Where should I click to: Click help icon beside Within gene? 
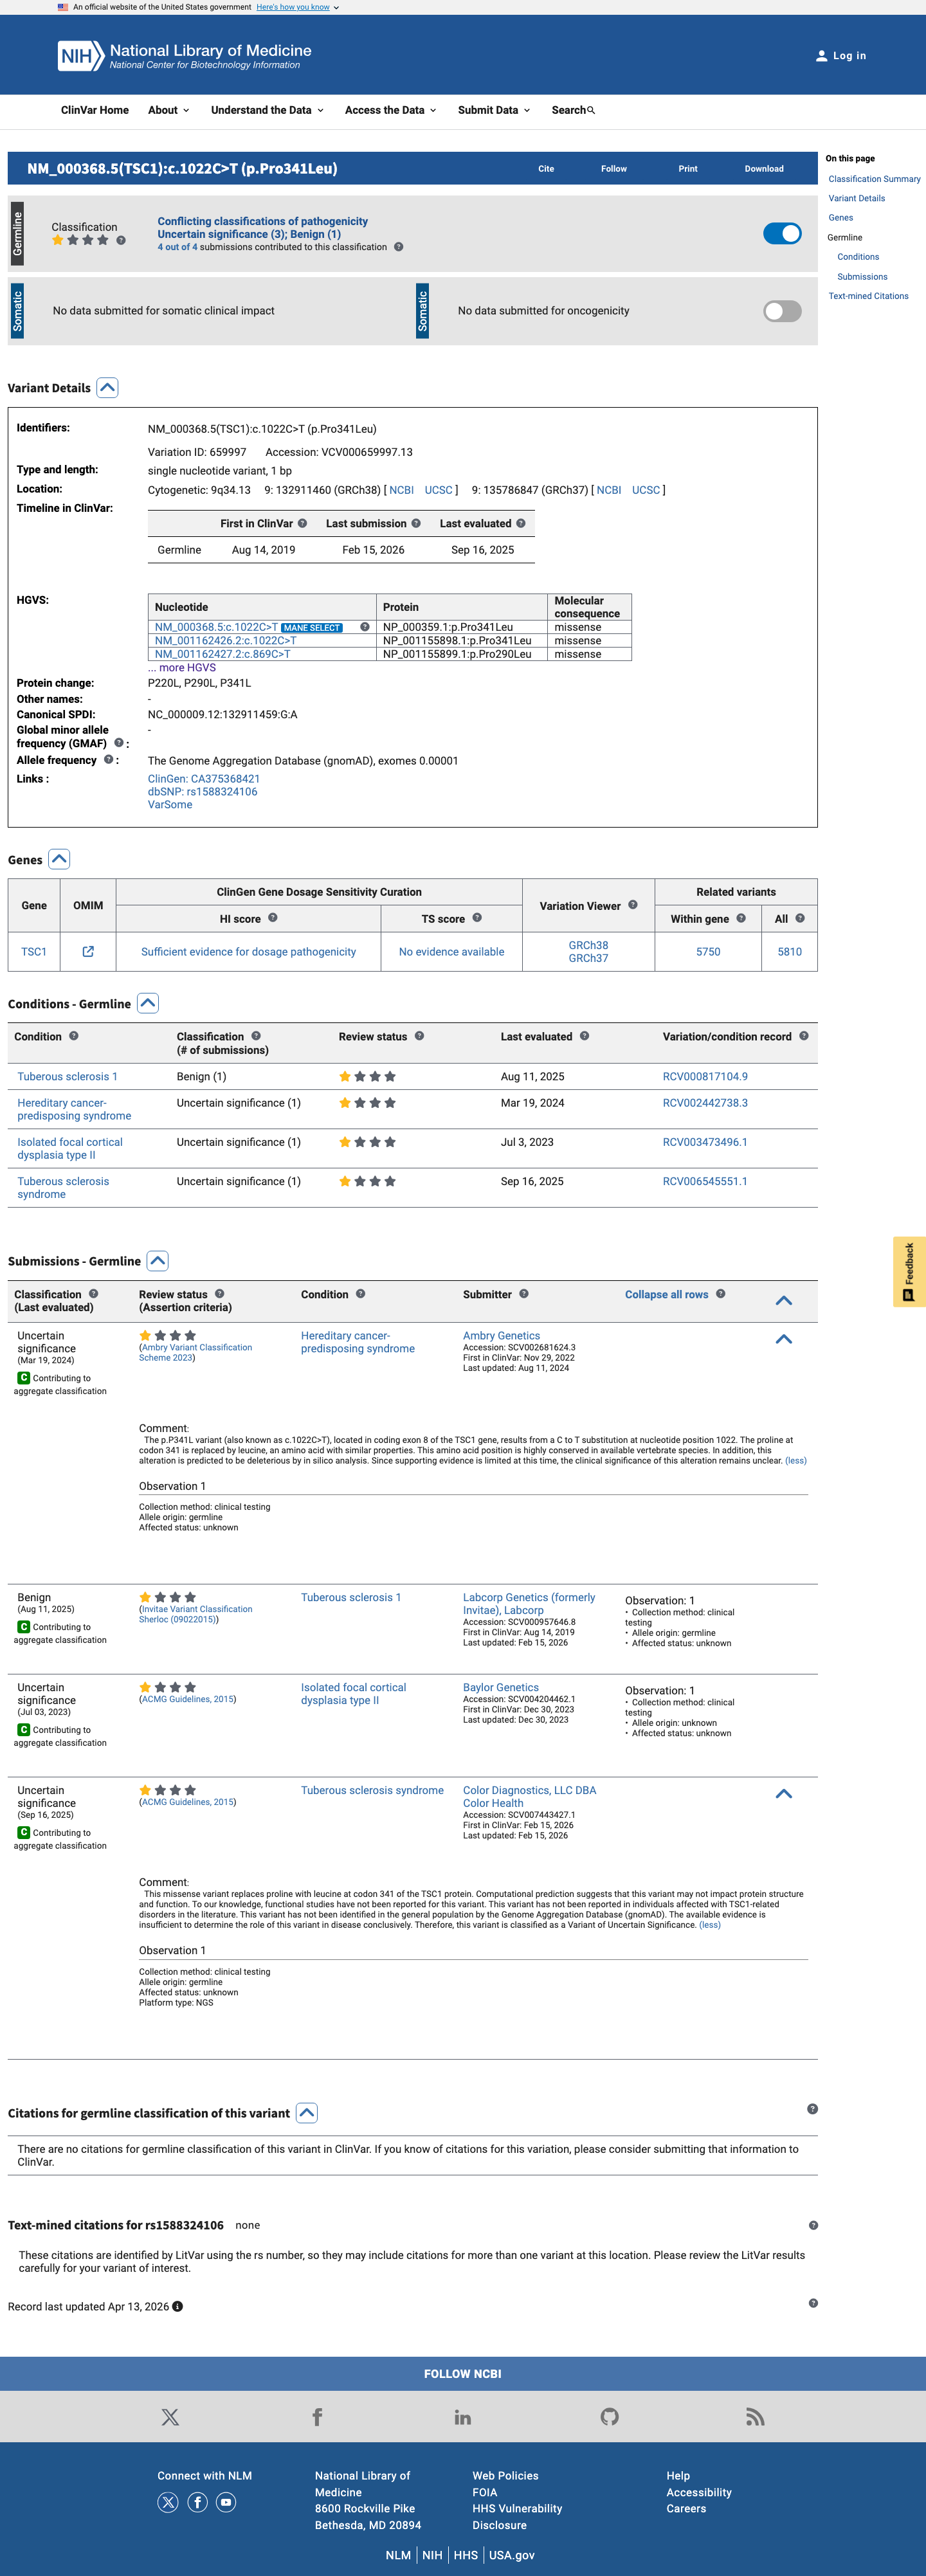741,918
